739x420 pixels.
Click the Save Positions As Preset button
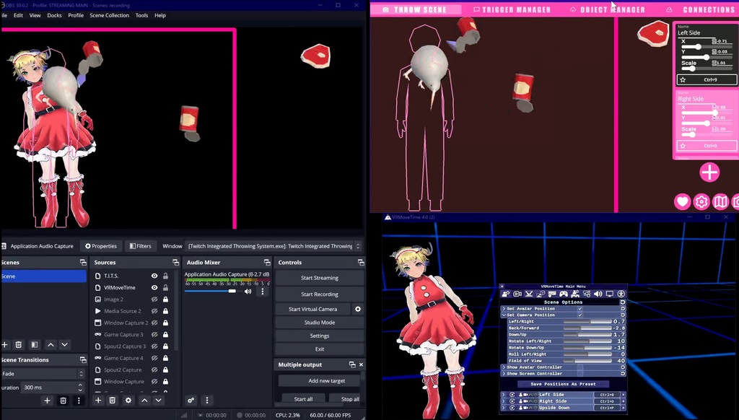[x=563, y=383]
